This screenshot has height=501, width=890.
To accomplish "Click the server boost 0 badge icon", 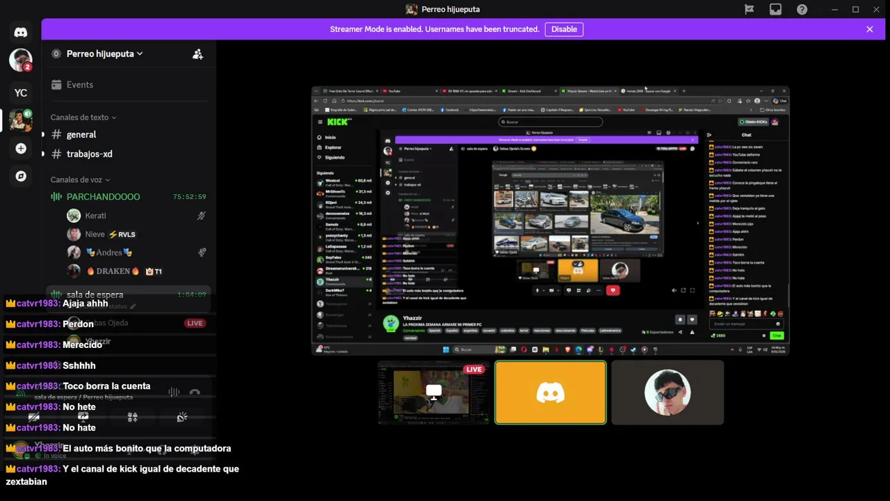I will [x=56, y=54].
